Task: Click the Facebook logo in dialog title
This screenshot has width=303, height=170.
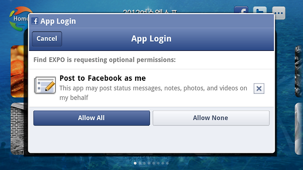Action: coord(35,21)
